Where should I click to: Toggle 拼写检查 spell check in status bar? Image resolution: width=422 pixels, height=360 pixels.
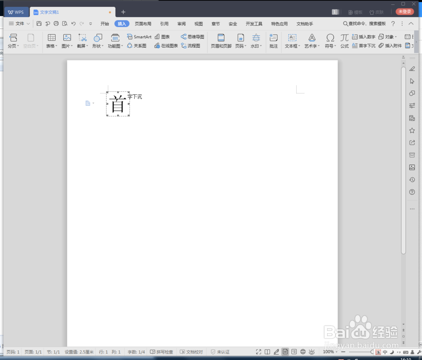(162, 352)
